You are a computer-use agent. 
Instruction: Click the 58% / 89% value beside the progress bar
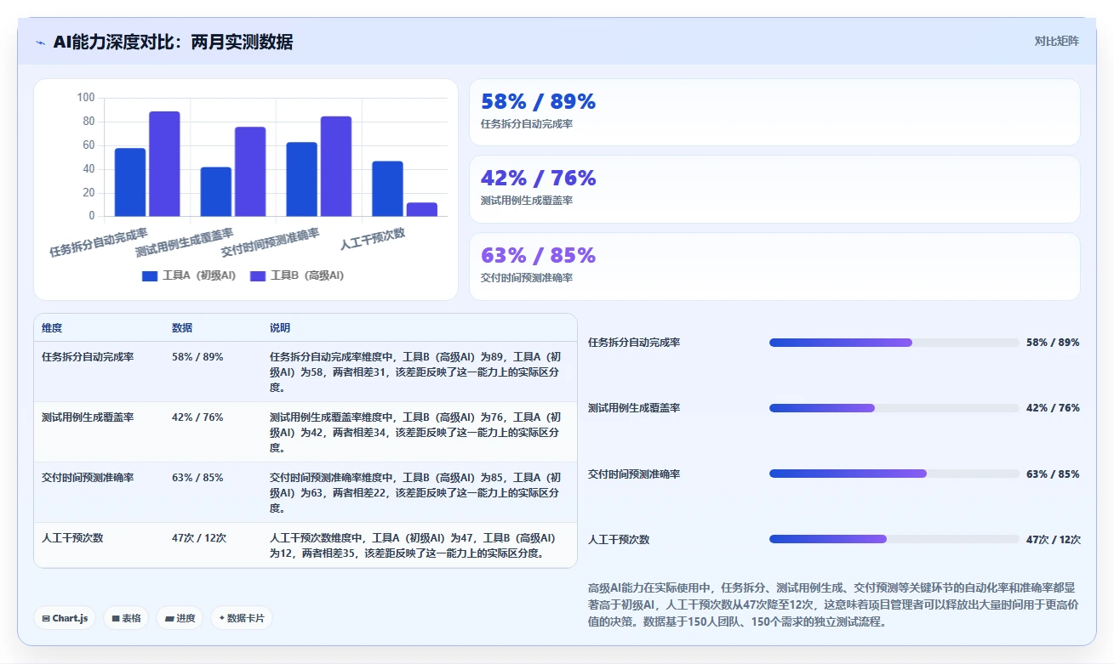click(x=1053, y=343)
